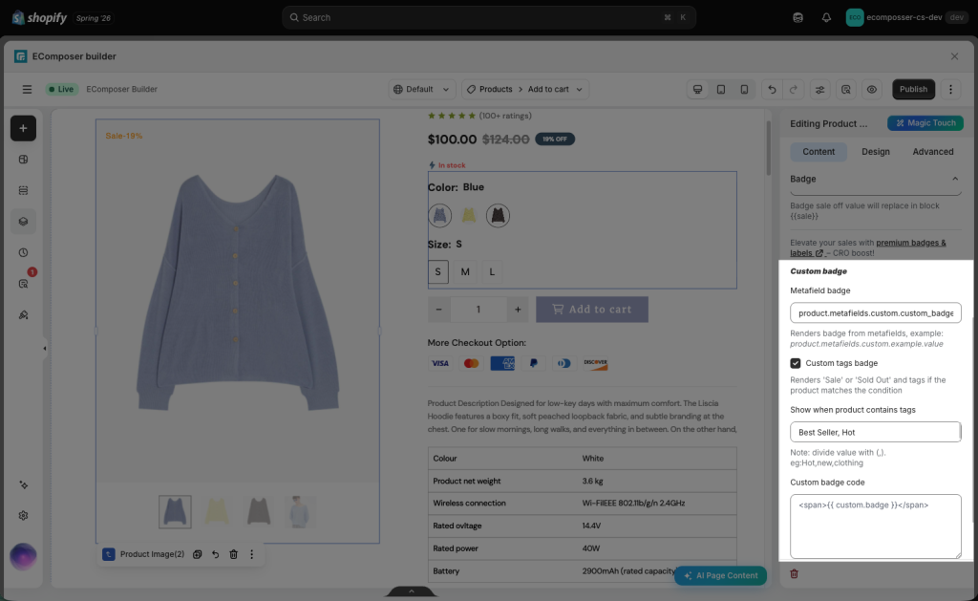The height and width of the screenshot is (601, 978).
Task: Select size M option
Action: [x=465, y=271]
